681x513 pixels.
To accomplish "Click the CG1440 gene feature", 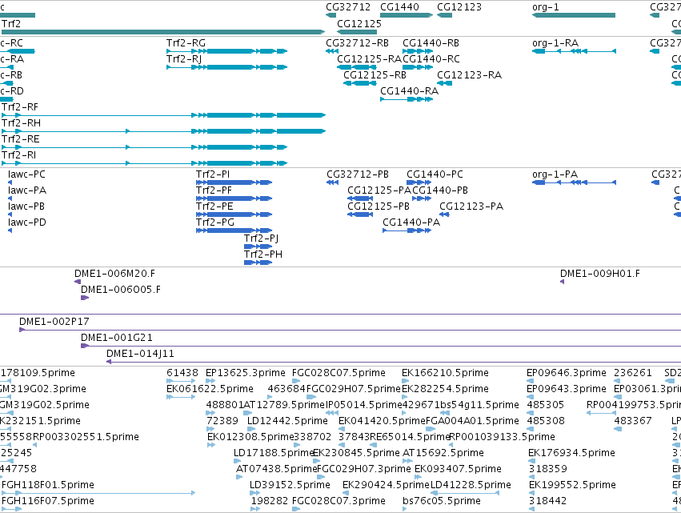I will pyautogui.click(x=407, y=15).
